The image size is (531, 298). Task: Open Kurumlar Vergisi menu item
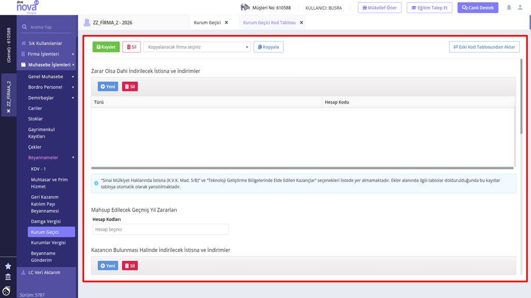pos(48,243)
